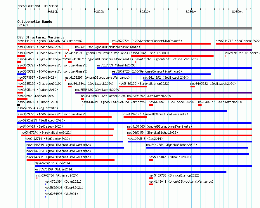Select the red bar under nsv5469225

(x=133, y=87)
